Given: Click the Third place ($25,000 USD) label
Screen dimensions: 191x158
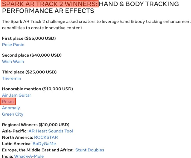Looking at the screenshot, I should [x=29, y=72].
